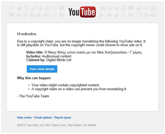165x134 pixels.
Task: Click the Why this can happen heading
Action: click(34, 78)
